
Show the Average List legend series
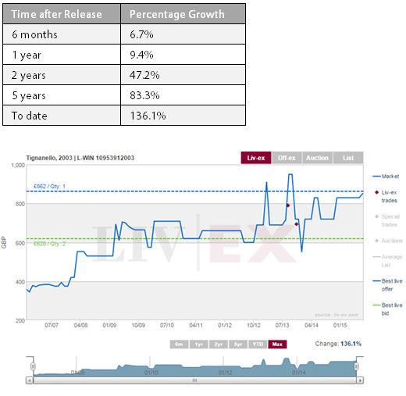click(387, 261)
